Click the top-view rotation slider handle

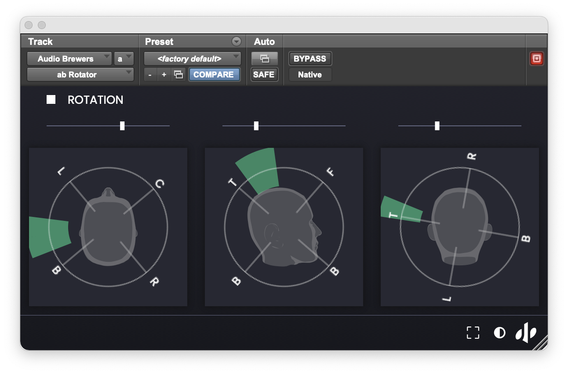pos(122,126)
